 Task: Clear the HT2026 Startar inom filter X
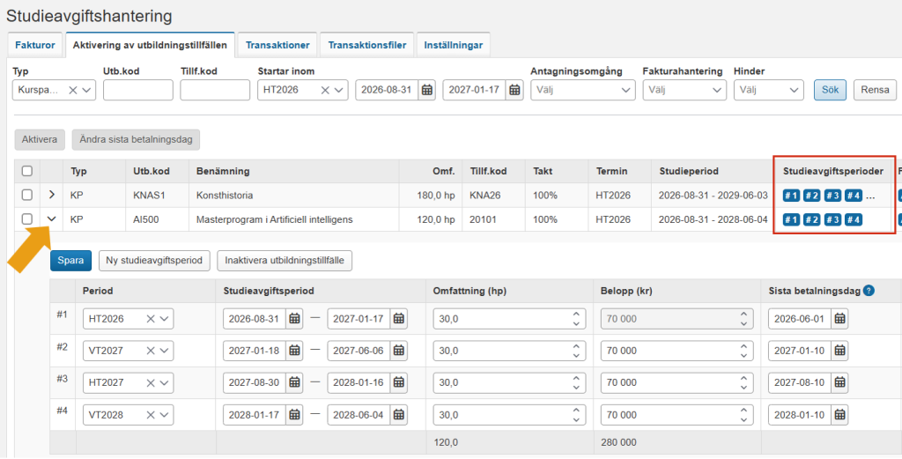325,90
